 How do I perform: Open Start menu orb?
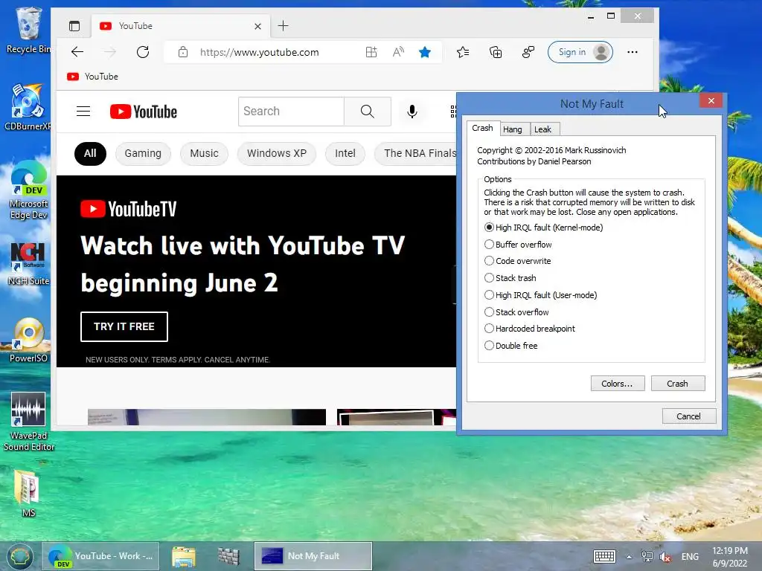[x=19, y=556]
